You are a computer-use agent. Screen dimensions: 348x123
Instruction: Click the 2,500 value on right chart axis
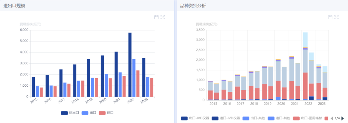tap(200, 50)
